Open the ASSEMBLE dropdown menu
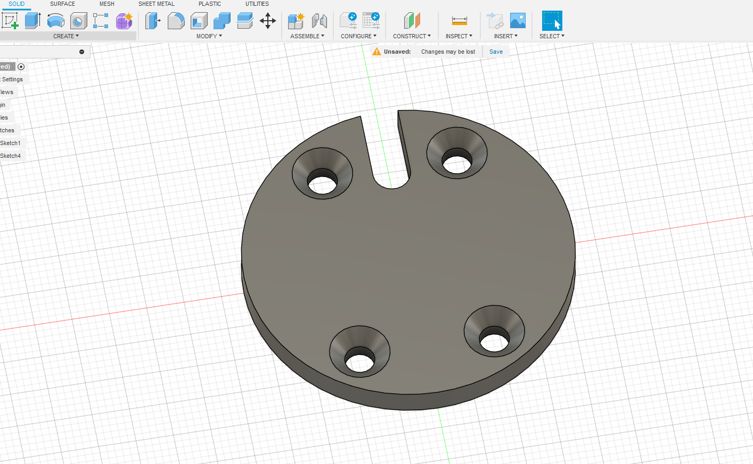The height and width of the screenshot is (464, 753). 307,36
